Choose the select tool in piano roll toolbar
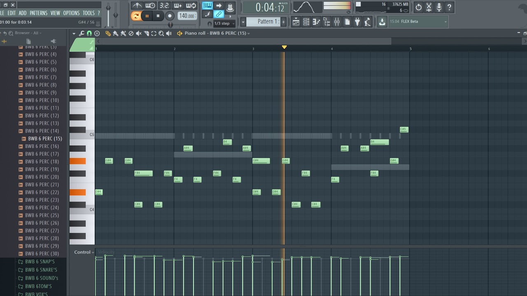 [x=154, y=33]
